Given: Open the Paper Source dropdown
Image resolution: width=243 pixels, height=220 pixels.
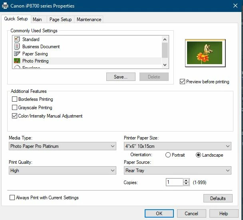Looking at the screenshot, I should (x=177, y=171).
